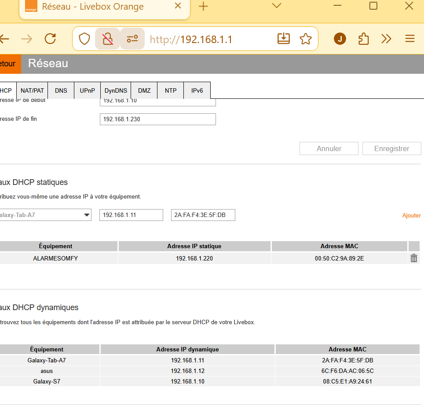Image resolution: width=424 pixels, height=405 pixels.
Task: Click the Enregistrer button
Action: tap(391, 148)
